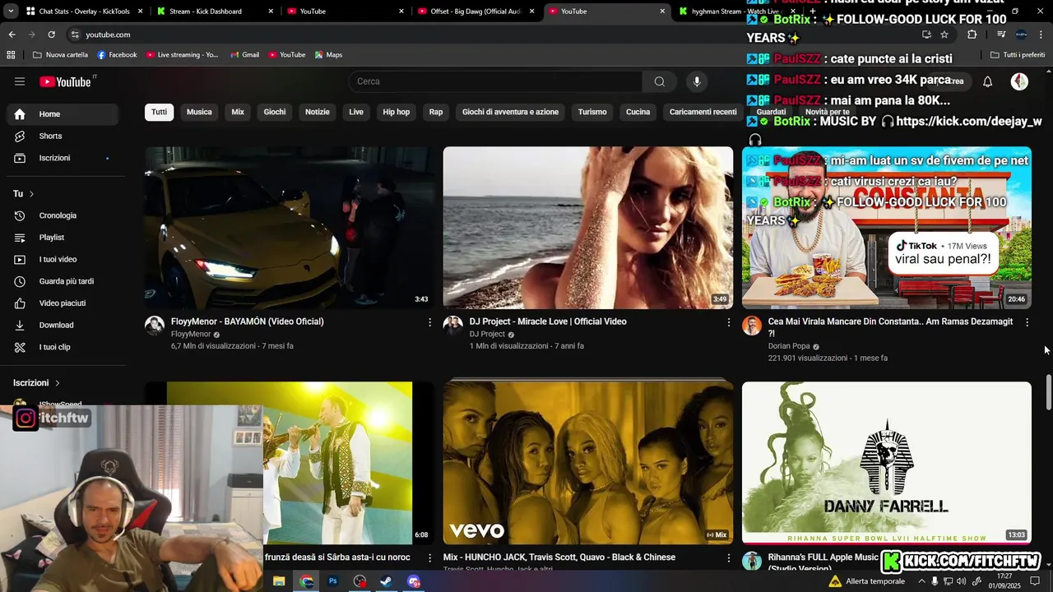Open Video piaciuti list
The image size is (1053, 592).
(63, 303)
